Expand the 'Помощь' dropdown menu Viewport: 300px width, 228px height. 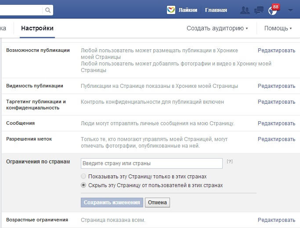pos(278,28)
